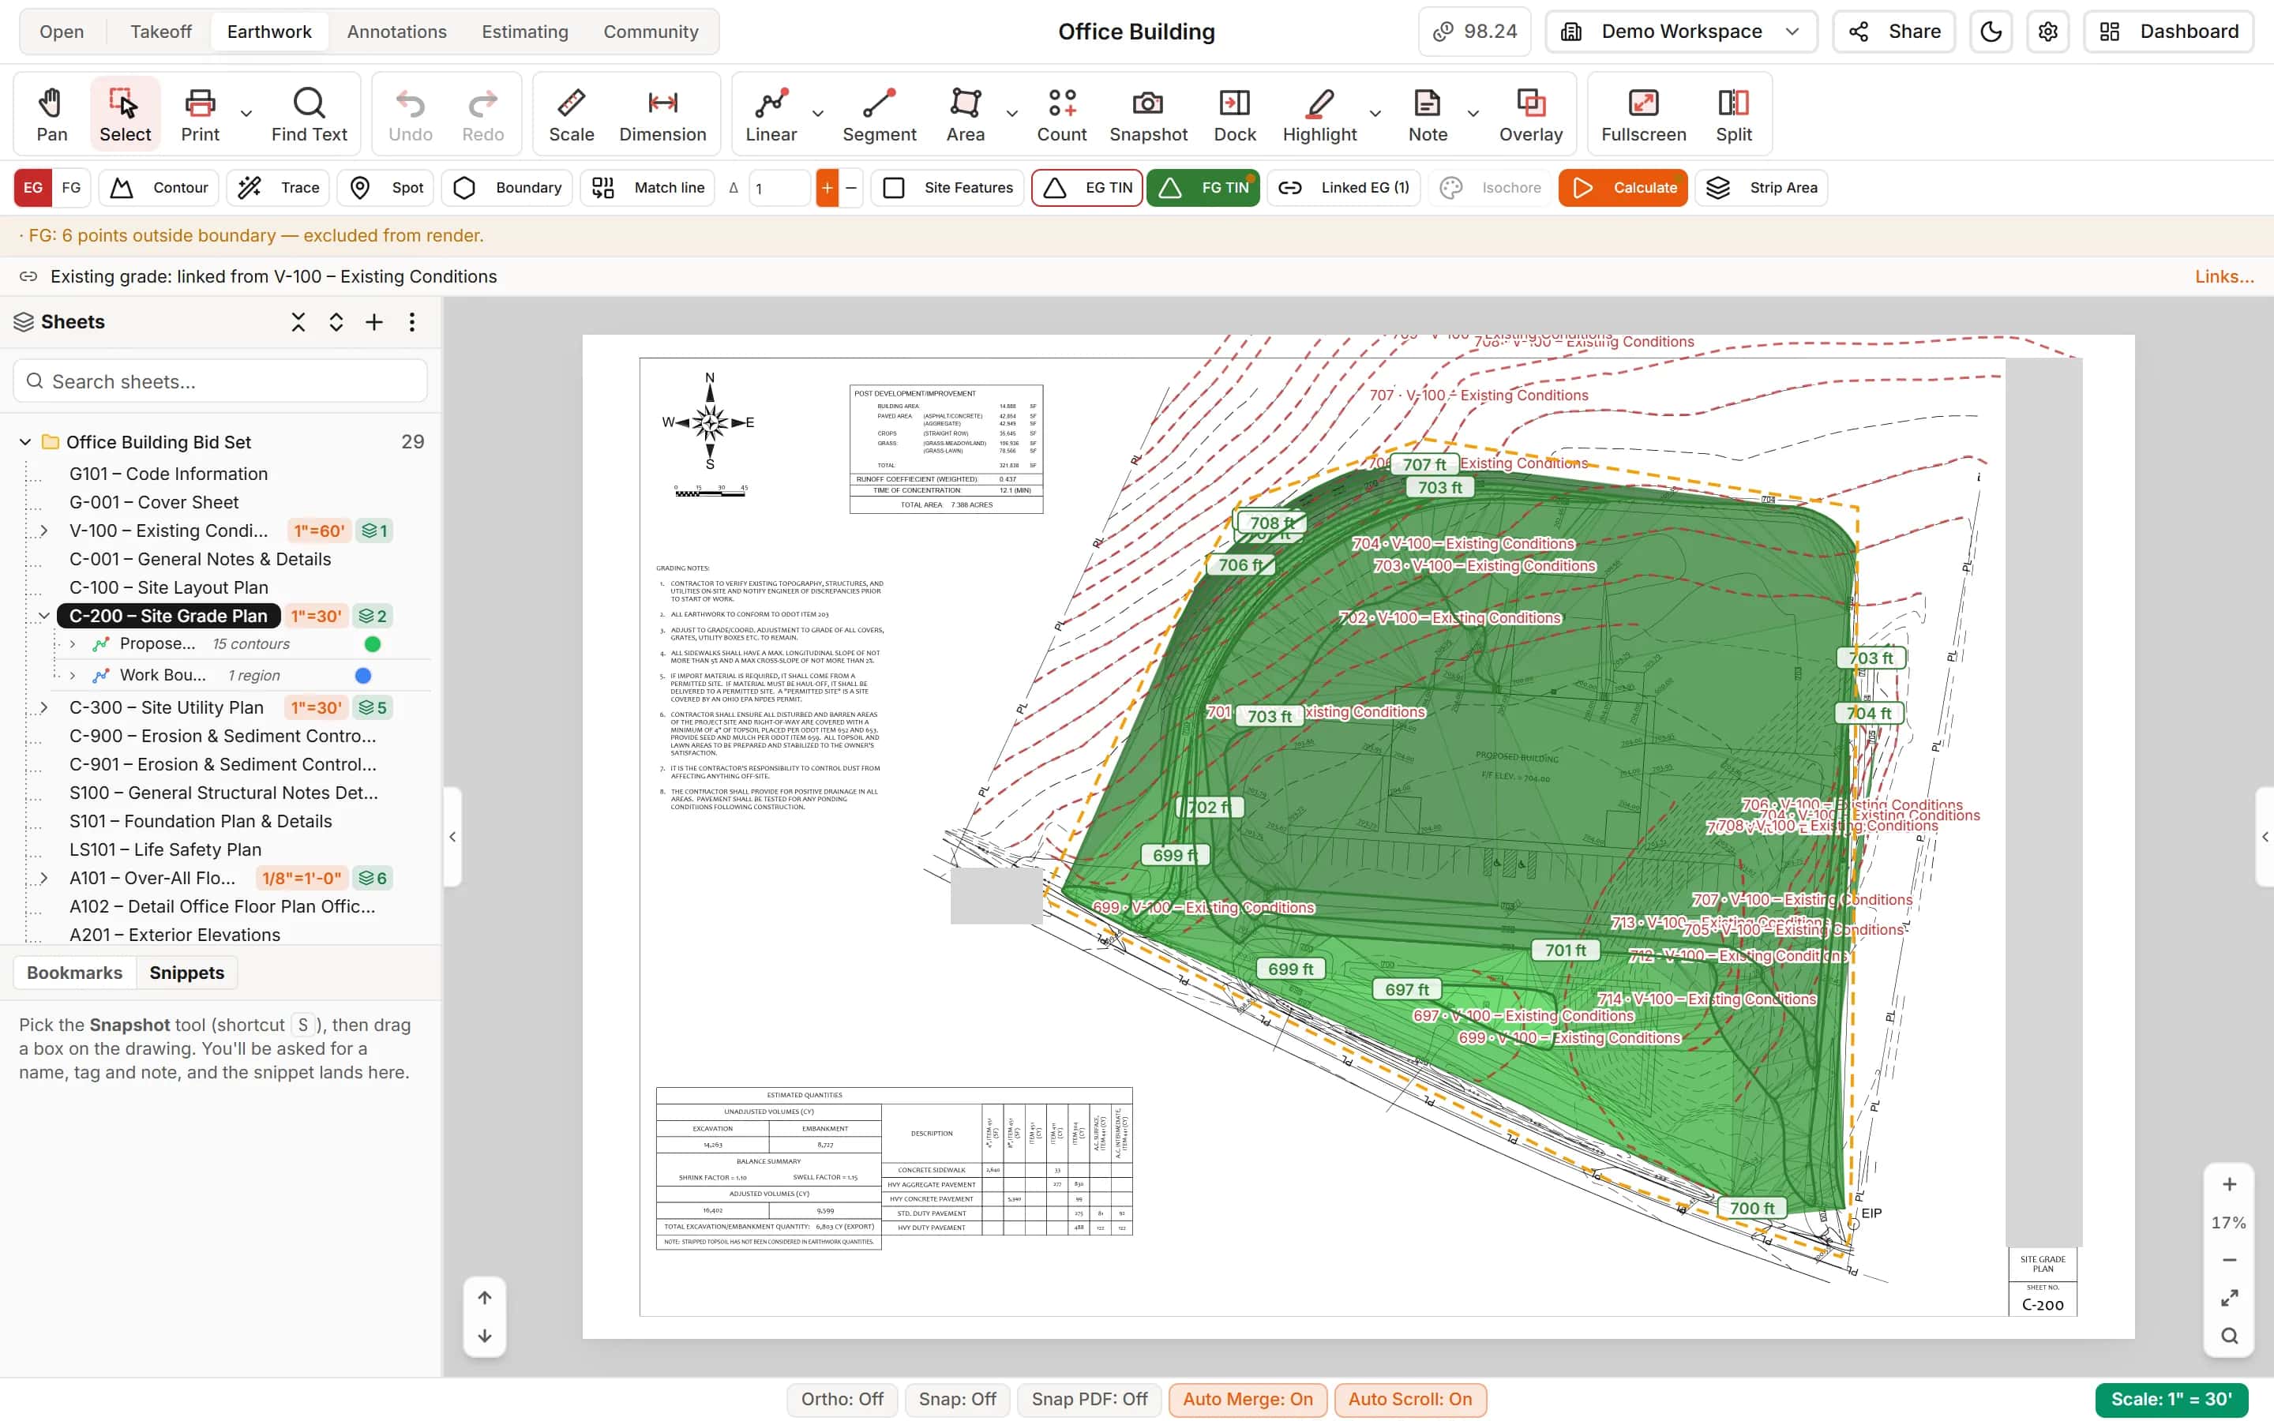Pick the Count tool
Viewport: 2274px width, 1421px height.
tap(1062, 114)
